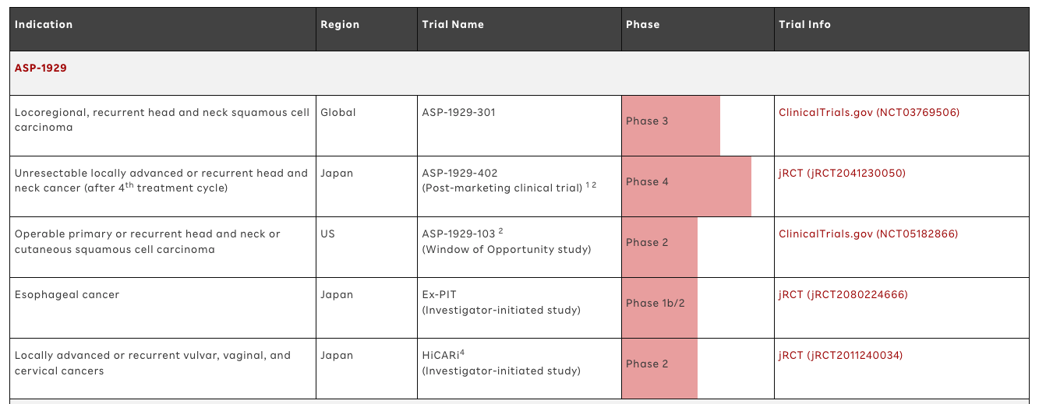1039x404 pixels.
Task: Click the Phase 4 progress bar
Action: point(686,186)
